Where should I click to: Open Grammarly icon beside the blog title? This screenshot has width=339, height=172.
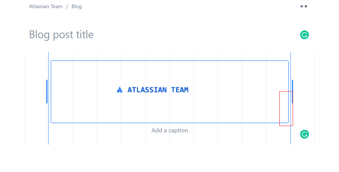point(305,35)
